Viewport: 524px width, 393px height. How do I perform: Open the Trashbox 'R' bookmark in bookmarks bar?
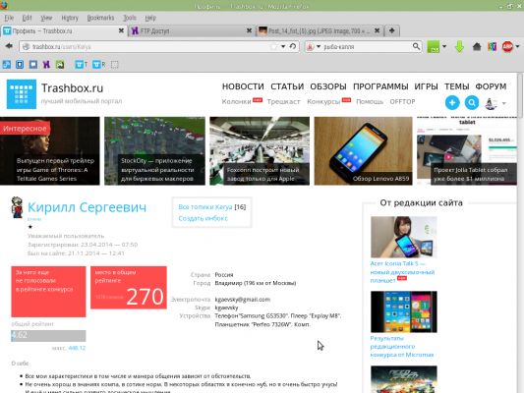click(x=99, y=65)
